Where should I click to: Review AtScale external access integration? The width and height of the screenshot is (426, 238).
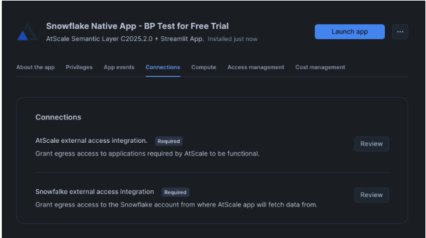click(x=371, y=143)
